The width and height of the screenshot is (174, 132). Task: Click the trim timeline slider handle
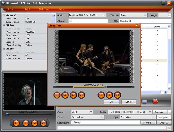pyautogui.click(x=106, y=87)
